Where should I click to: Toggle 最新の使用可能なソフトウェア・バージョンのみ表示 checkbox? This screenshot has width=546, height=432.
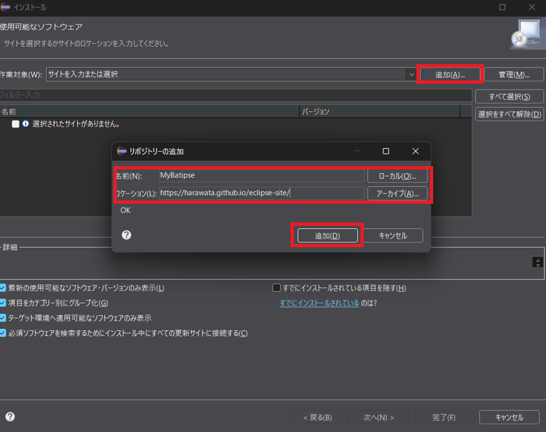coord(3,288)
